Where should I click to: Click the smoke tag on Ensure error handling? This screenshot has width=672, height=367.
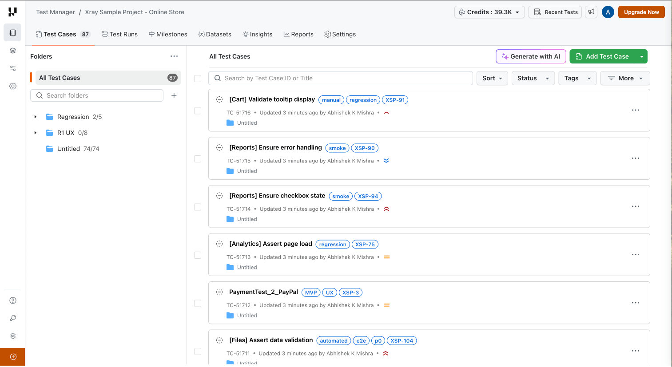[338, 148]
